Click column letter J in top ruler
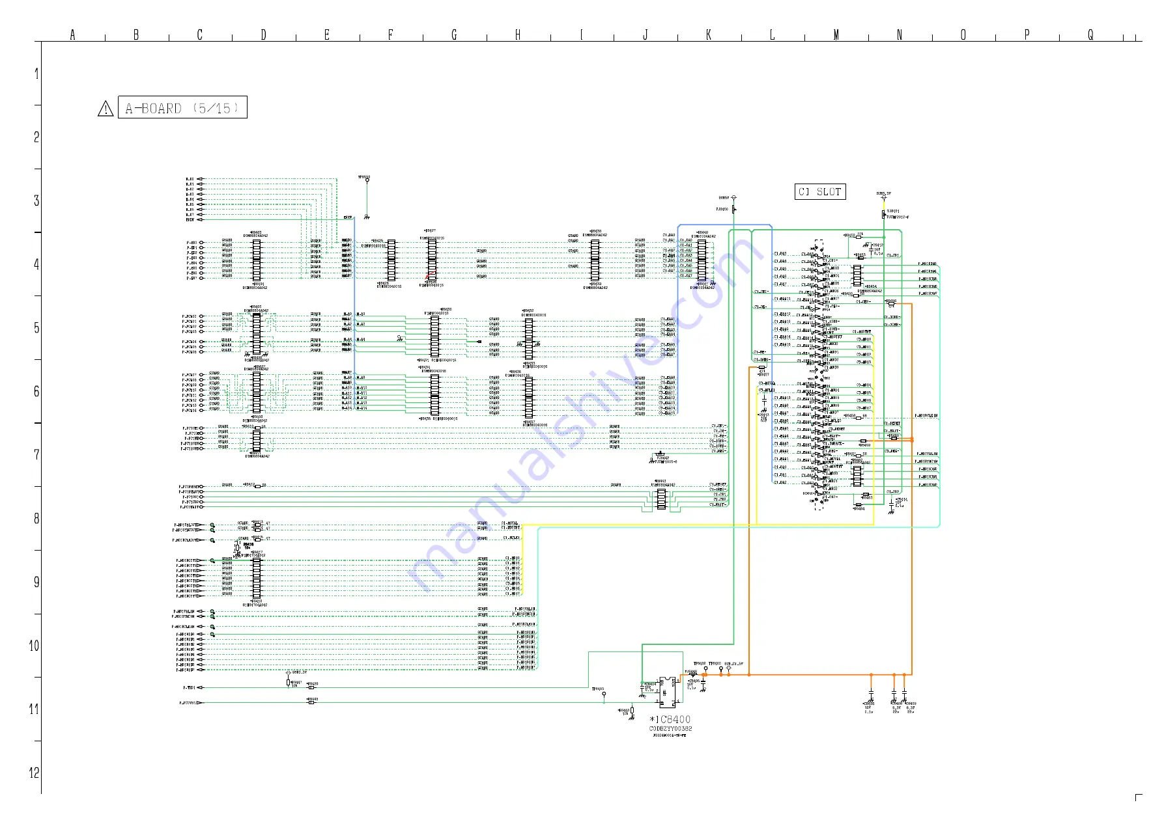 pyautogui.click(x=646, y=35)
